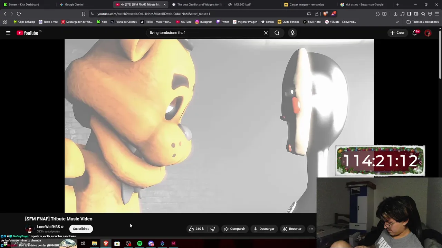
Task: Click the Descargar download button
Action: tap(264, 229)
